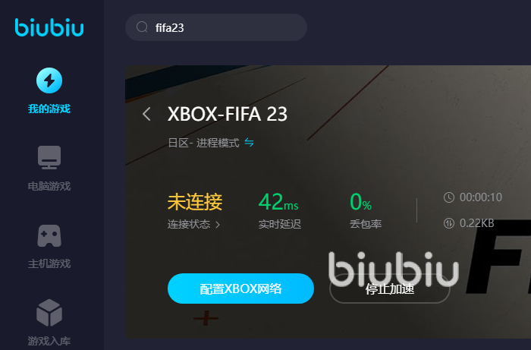Select the PC games monitor icon
The height and width of the screenshot is (350, 531).
click(49, 157)
